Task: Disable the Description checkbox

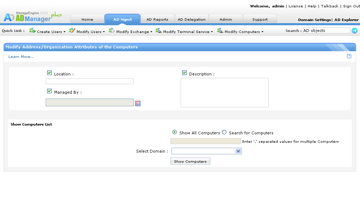Action: 185,73
